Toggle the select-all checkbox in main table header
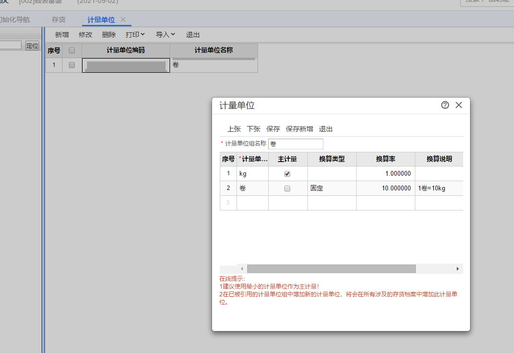514x353 pixels. point(72,50)
